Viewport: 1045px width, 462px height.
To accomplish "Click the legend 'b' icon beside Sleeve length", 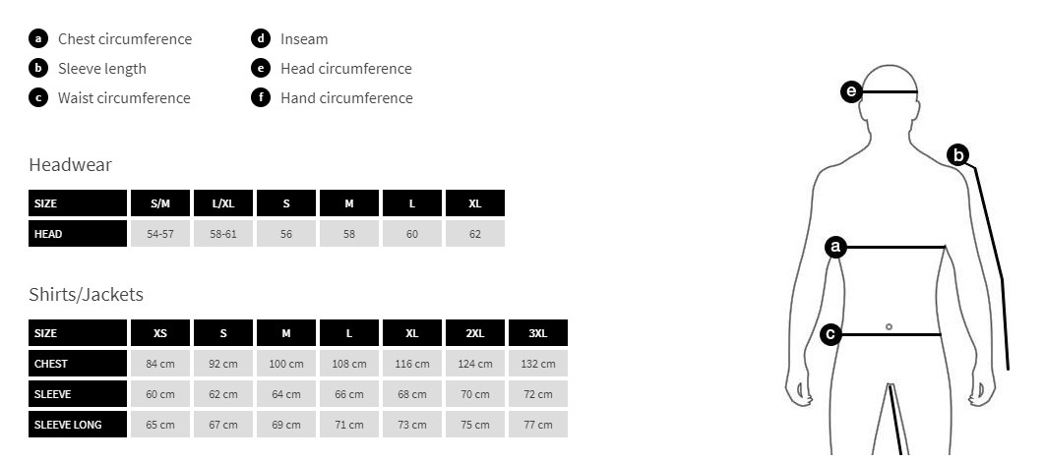I will (38, 69).
